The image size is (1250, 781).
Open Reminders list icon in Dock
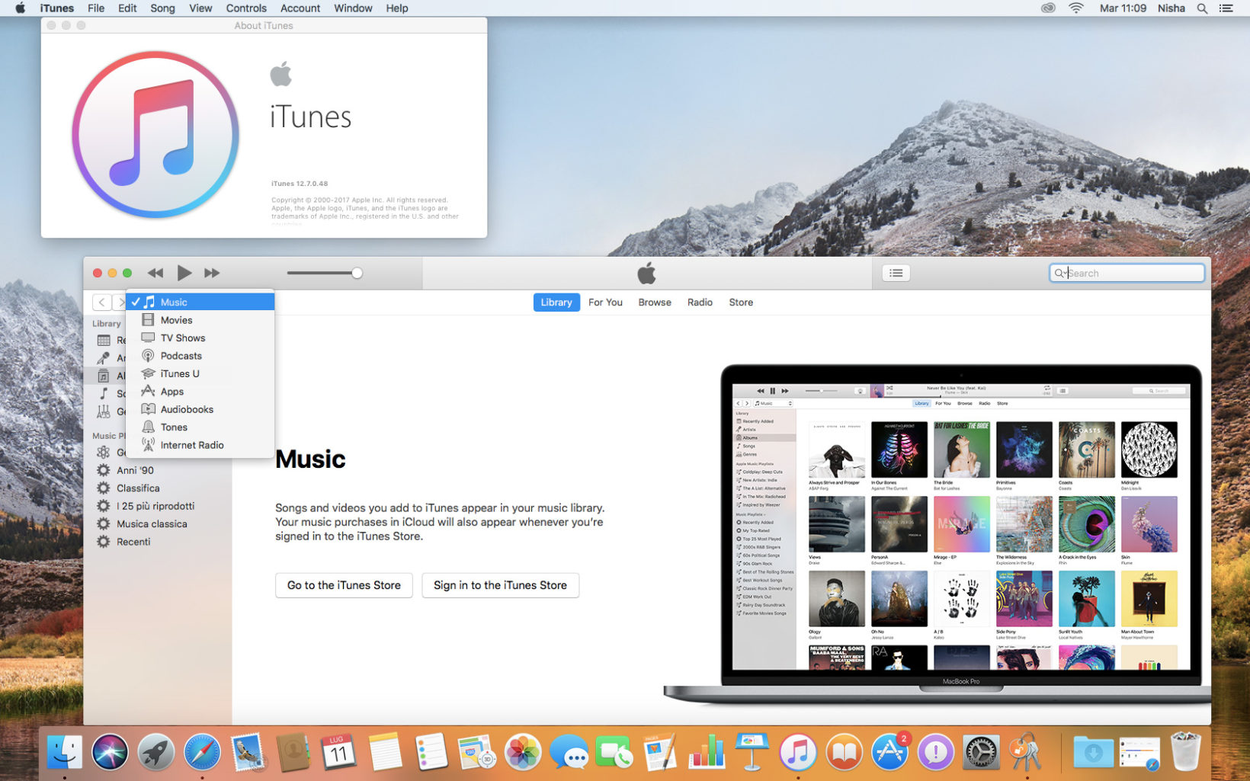[431, 753]
